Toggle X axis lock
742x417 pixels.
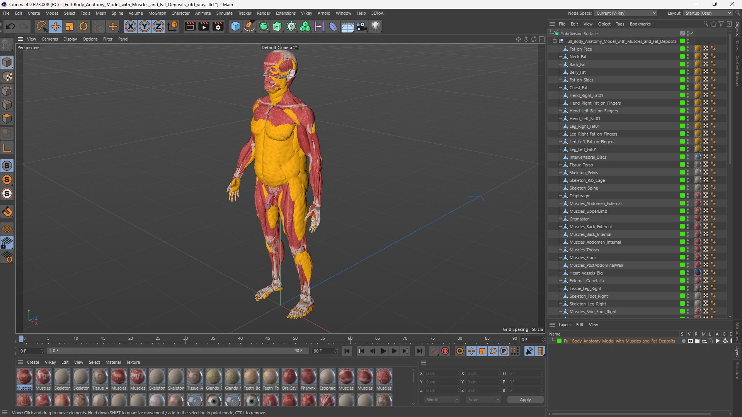click(x=131, y=26)
